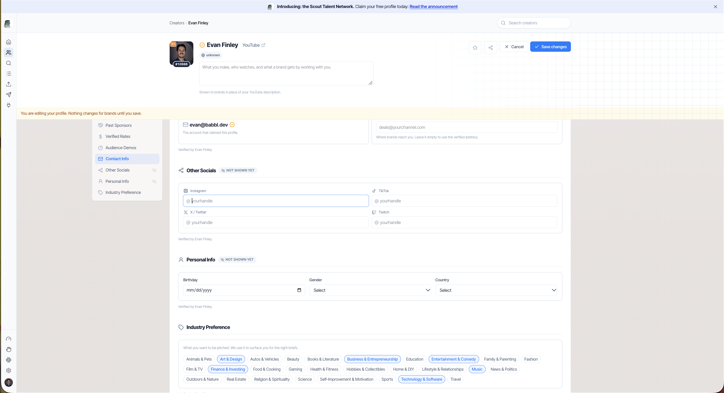Toggle visibility of Other Socials section
Screen dimensions: 724x393
click(154, 170)
